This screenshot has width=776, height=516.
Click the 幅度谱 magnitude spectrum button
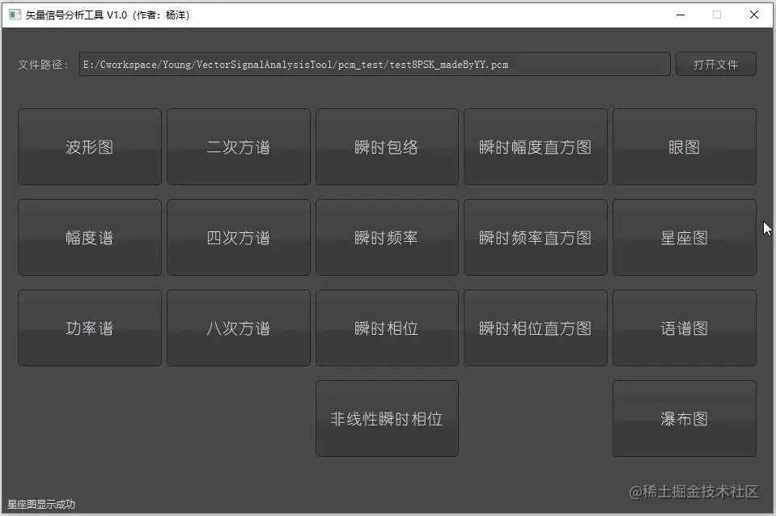(x=89, y=237)
